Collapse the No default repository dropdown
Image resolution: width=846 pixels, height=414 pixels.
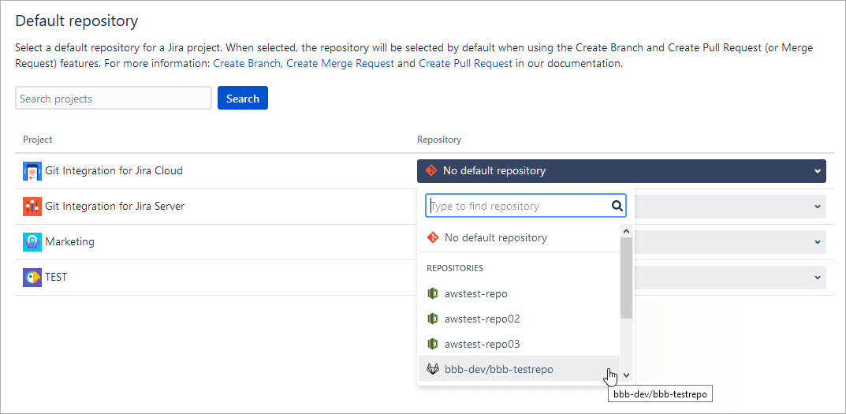817,171
